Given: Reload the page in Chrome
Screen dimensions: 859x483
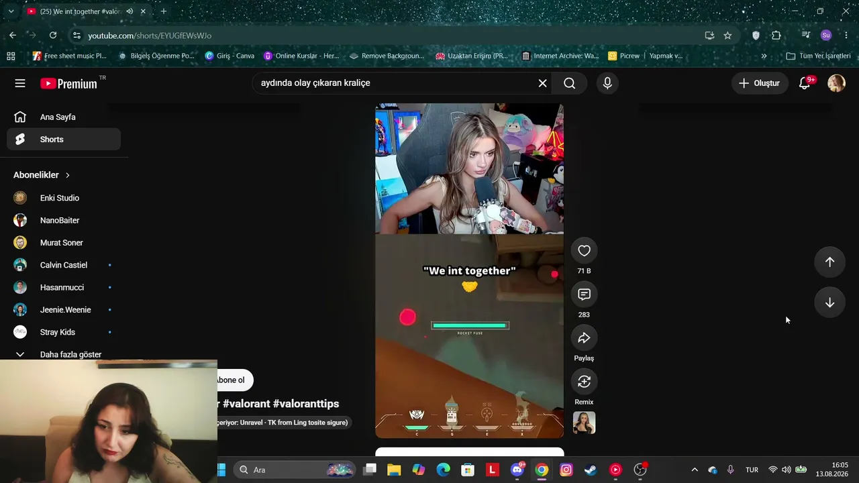Looking at the screenshot, I should pyautogui.click(x=53, y=36).
